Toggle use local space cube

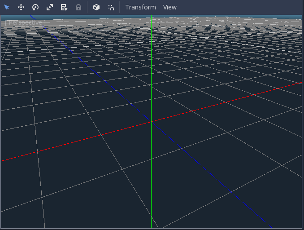tap(96, 7)
